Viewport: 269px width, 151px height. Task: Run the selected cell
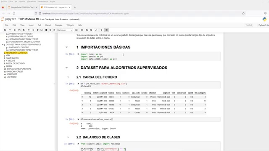[40, 30]
